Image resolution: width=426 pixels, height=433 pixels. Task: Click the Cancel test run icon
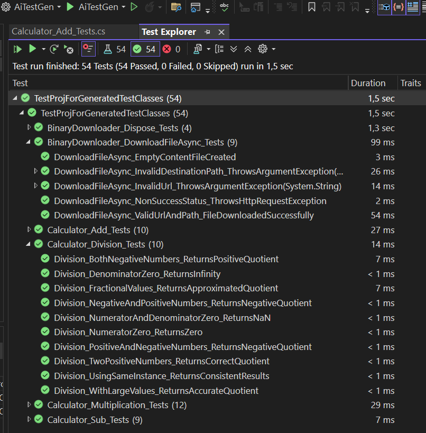pos(69,49)
